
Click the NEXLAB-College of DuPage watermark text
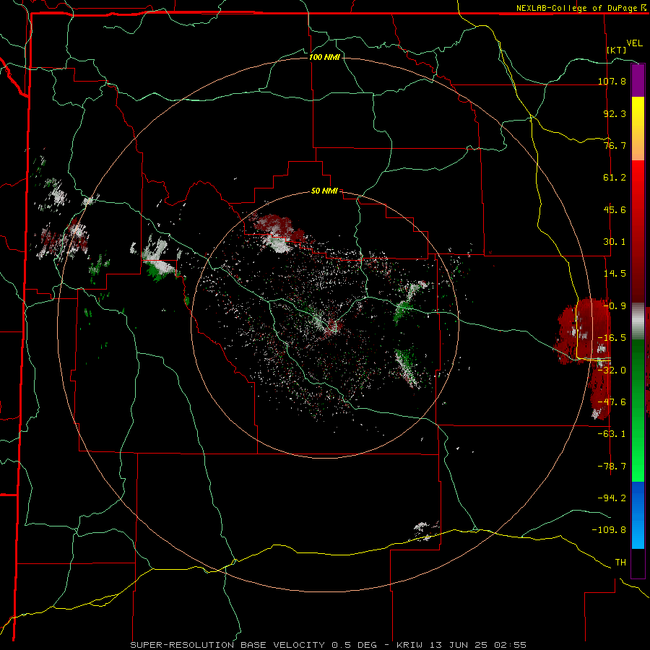click(581, 8)
